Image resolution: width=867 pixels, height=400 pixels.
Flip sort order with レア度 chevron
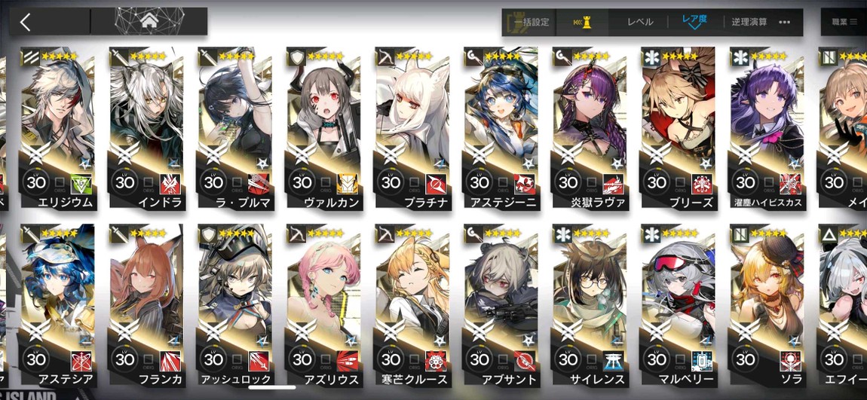(694, 28)
